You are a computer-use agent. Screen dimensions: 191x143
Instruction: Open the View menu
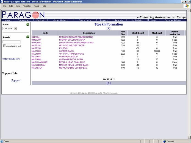click(18, 6)
